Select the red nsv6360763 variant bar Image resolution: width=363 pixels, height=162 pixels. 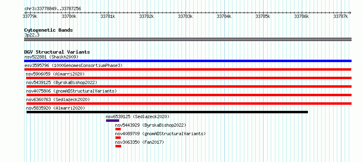pyautogui.click(x=189, y=104)
